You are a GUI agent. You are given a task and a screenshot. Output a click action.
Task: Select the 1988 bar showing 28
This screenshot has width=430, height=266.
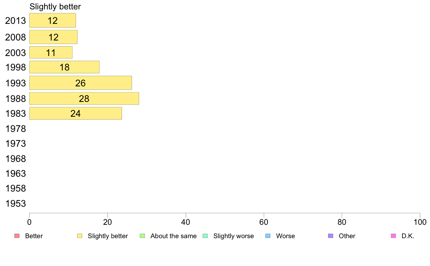(84, 98)
